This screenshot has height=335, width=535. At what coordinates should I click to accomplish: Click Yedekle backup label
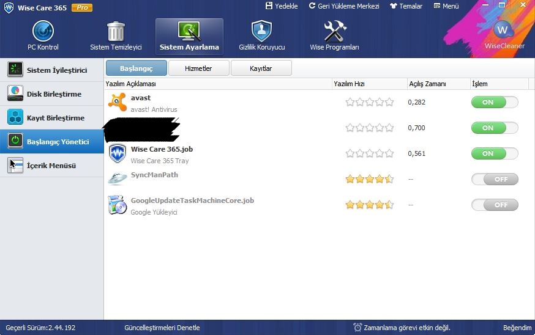pos(286,6)
